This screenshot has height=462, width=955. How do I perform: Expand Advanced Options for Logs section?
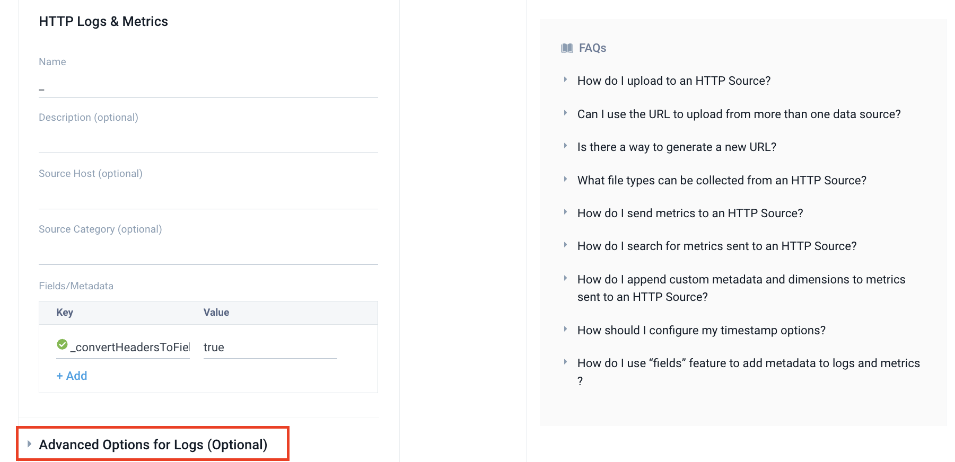coord(153,445)
